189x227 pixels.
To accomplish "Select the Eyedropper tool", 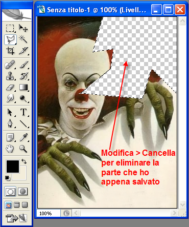I will (x=23, y=137).
